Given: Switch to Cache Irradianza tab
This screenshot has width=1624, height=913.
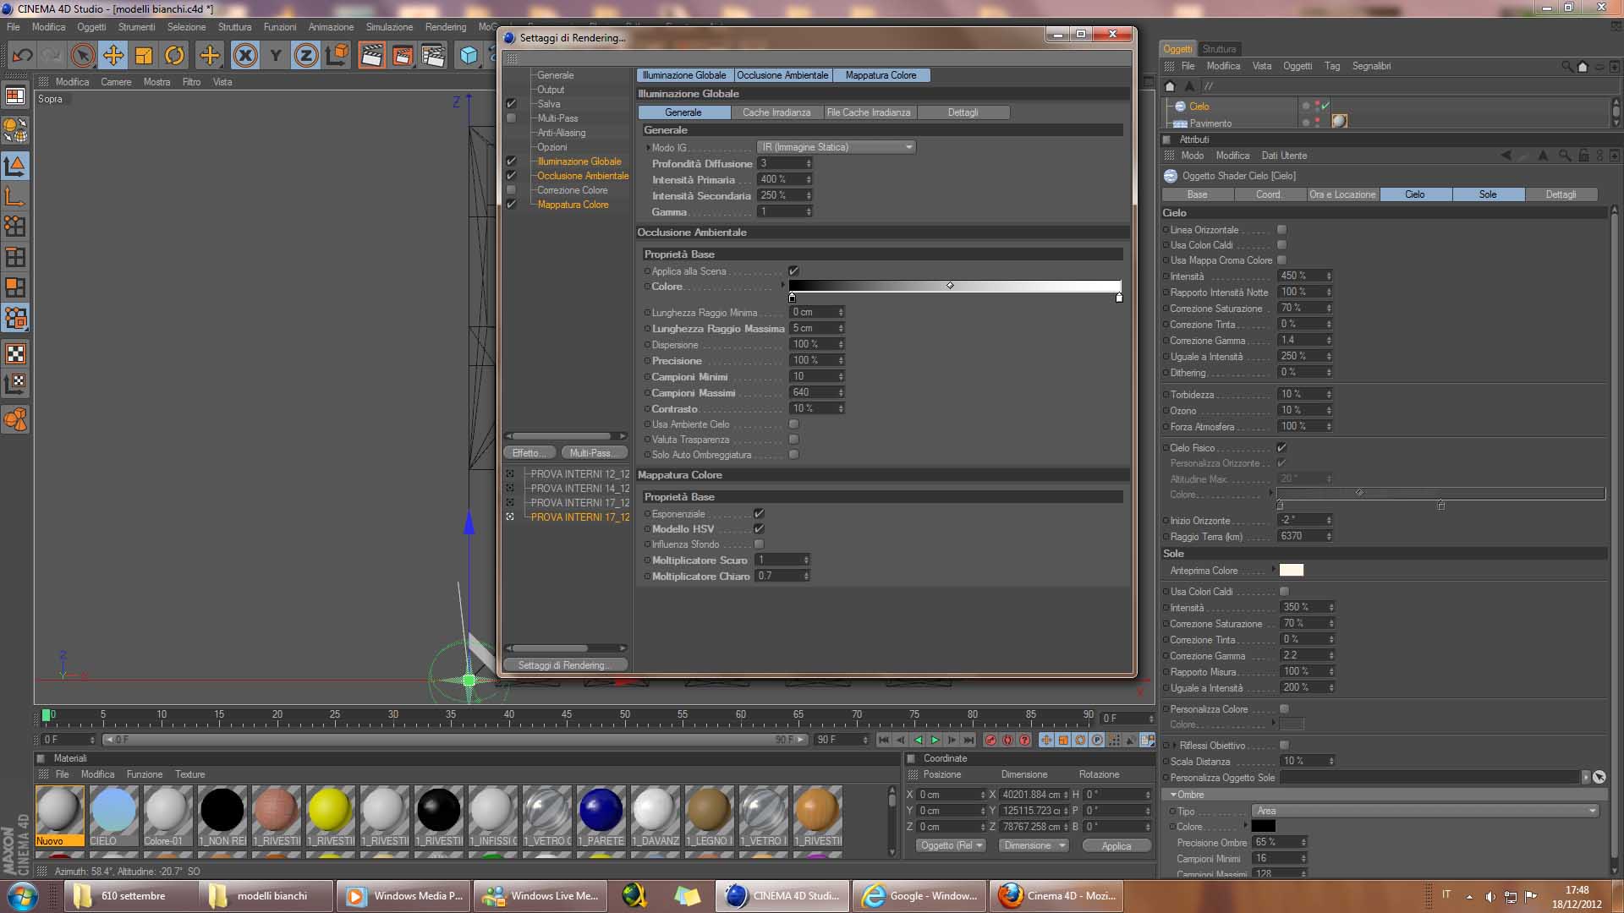Looking at the screenshot, I should (x=776, y=112).
